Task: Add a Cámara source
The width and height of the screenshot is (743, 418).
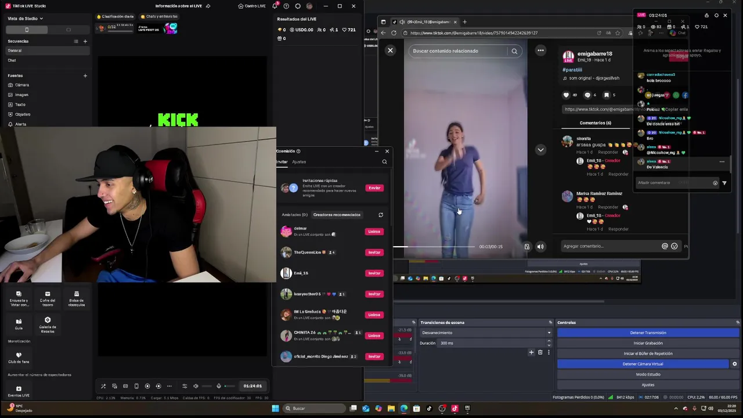Action: (19, 85)
